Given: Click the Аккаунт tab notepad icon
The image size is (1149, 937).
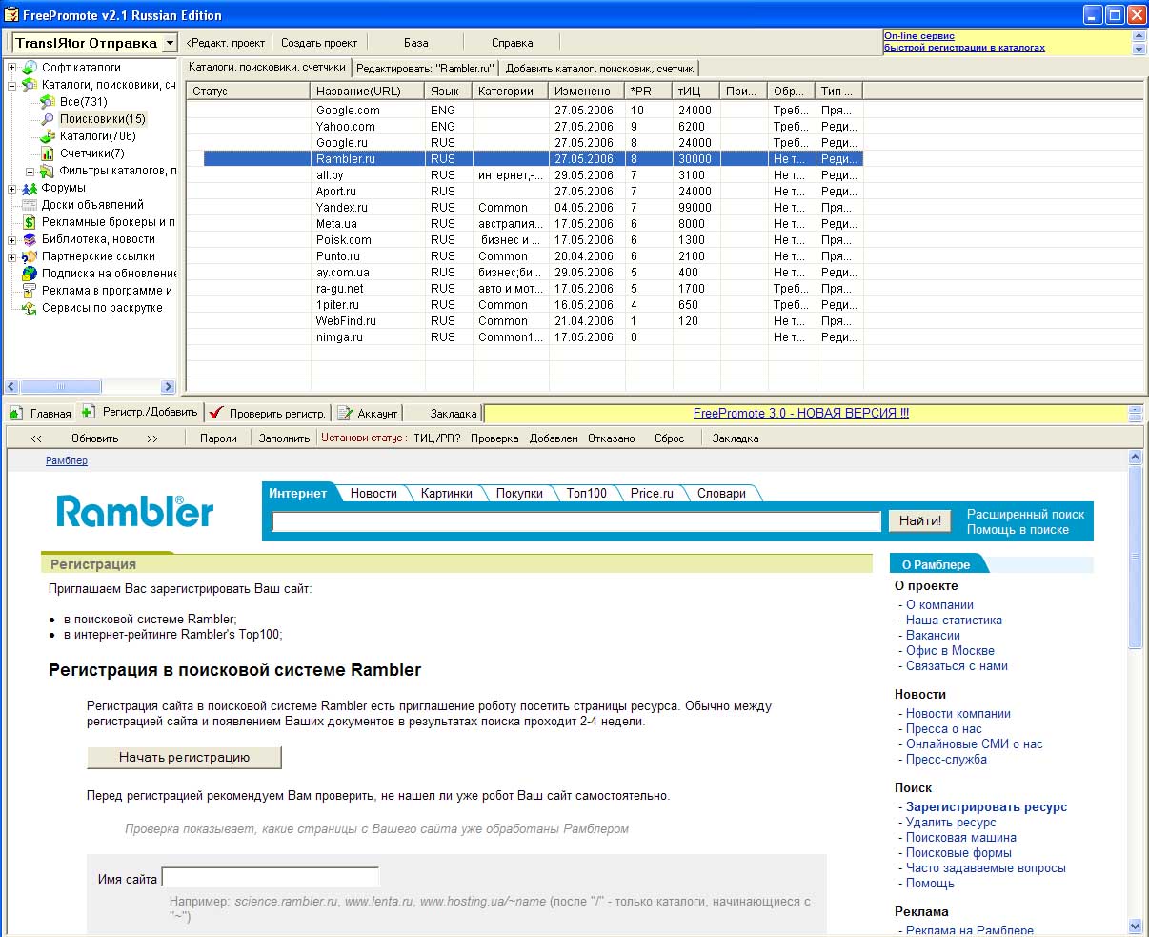Looking at the screenshot, I should [345, 413].
